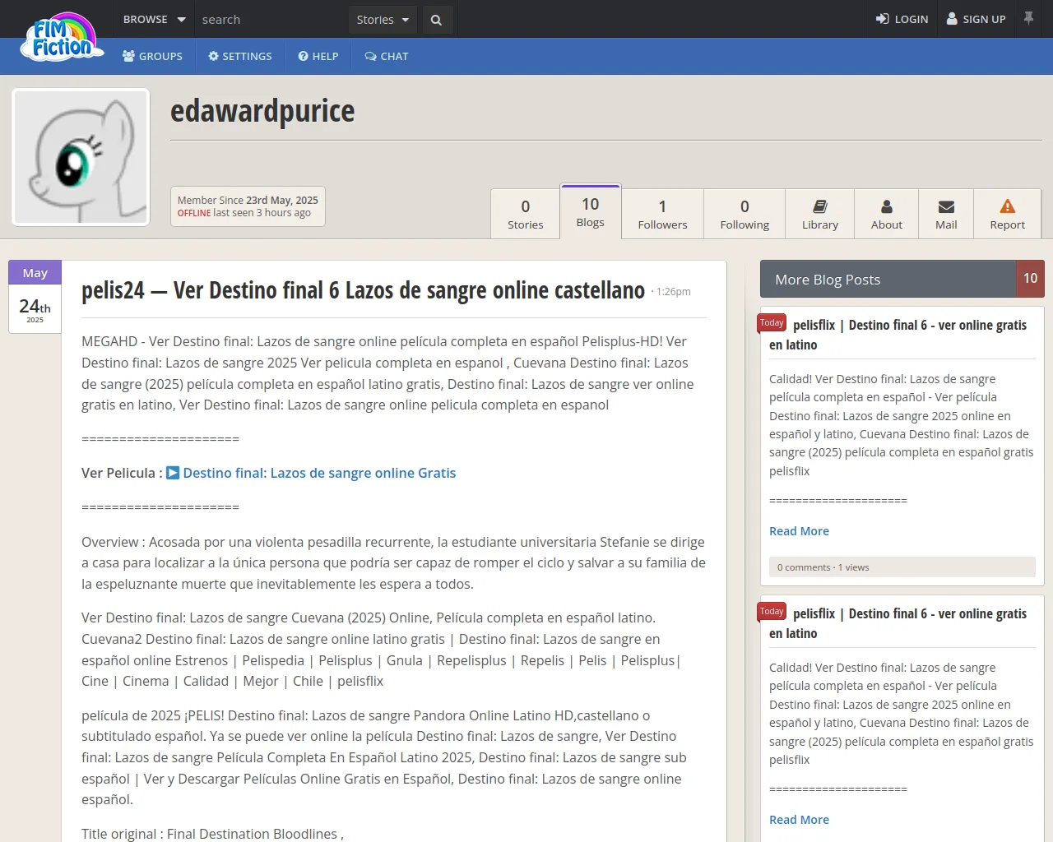Click the LOGIN link
The width and height of the screenshot is (1053, 842).
902,19
